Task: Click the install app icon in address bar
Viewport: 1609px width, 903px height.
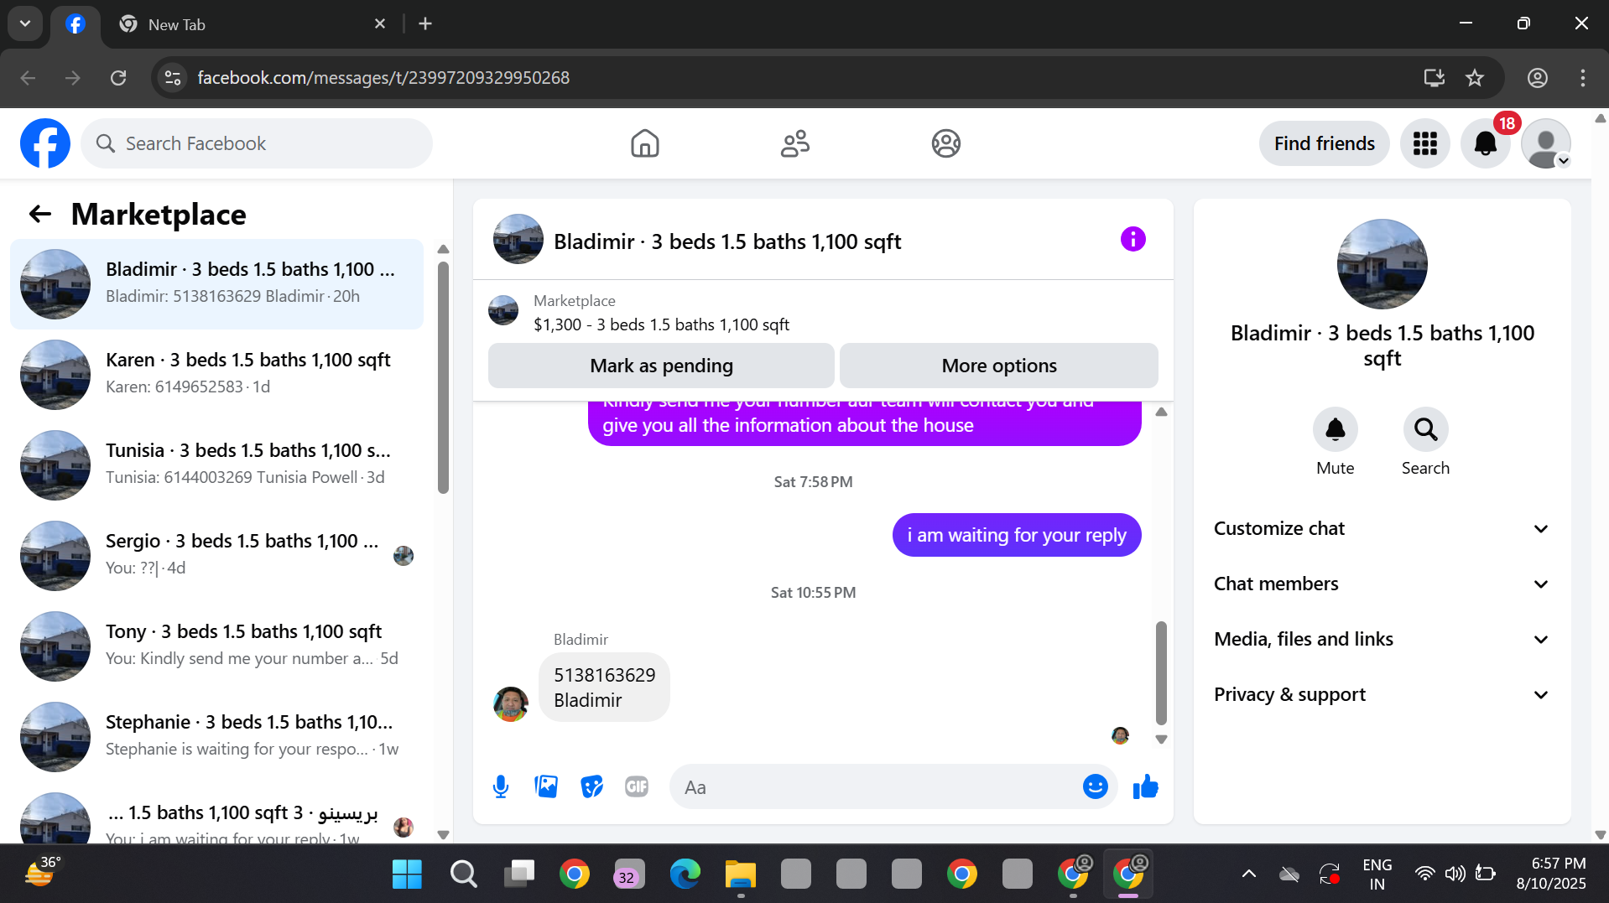Action: tap(1434, 78)
